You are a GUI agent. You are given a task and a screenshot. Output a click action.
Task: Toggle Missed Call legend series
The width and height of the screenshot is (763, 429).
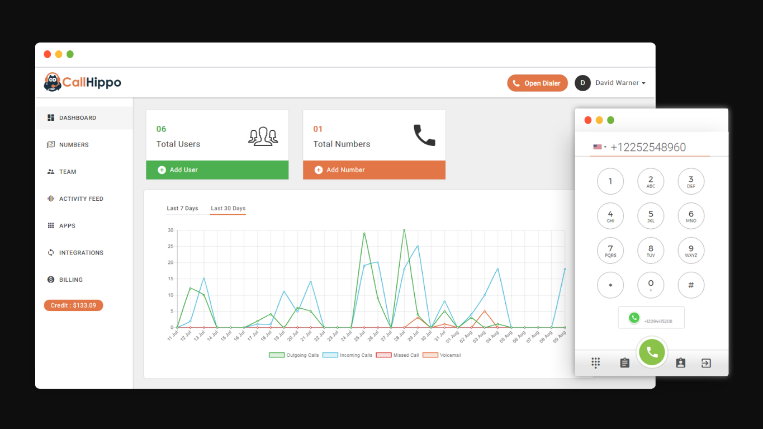click(x=397, y=355)
